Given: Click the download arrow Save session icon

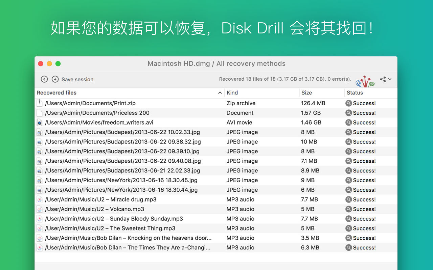Looking at the screenshot, I should 55,79.
